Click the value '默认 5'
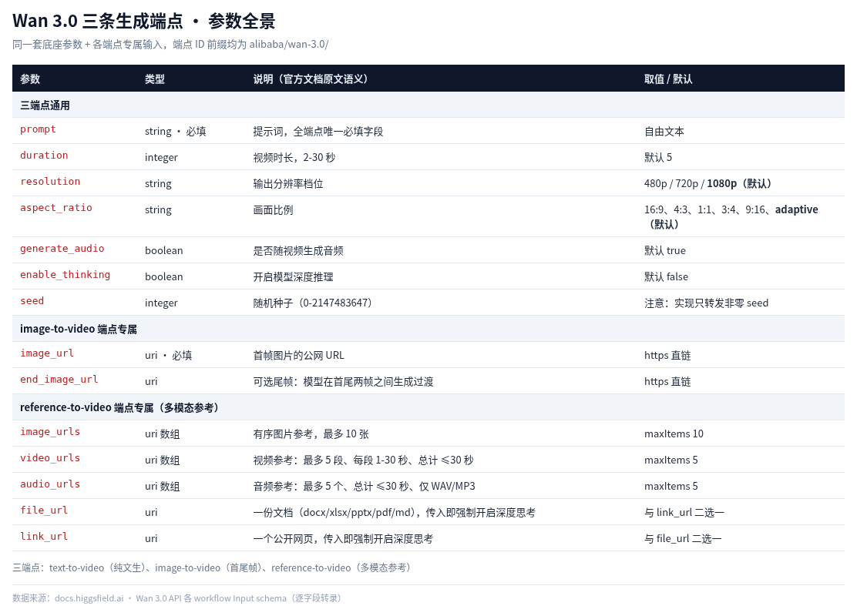 coord(658,157)
